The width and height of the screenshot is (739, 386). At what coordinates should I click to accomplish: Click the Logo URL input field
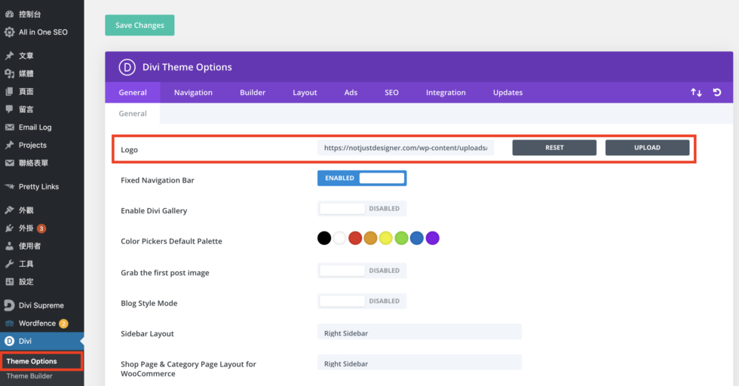[x=406, y=148]
